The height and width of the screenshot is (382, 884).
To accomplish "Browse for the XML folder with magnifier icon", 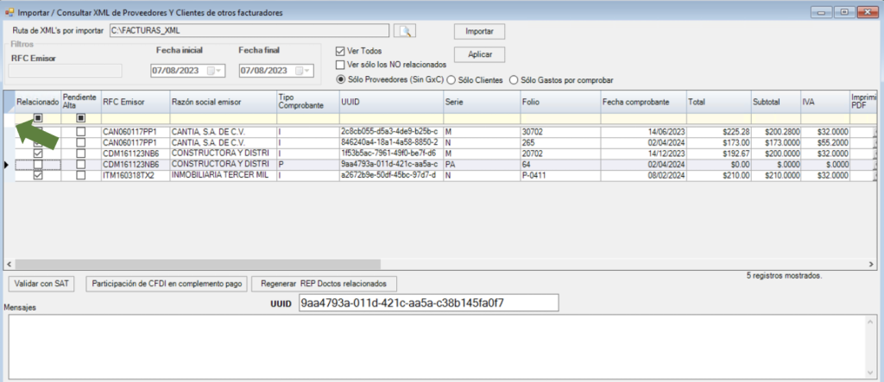I will click(x=404, y=30).
